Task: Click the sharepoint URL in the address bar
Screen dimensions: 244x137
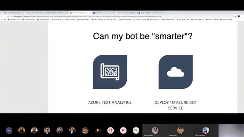Action: [x=87, y=16]
